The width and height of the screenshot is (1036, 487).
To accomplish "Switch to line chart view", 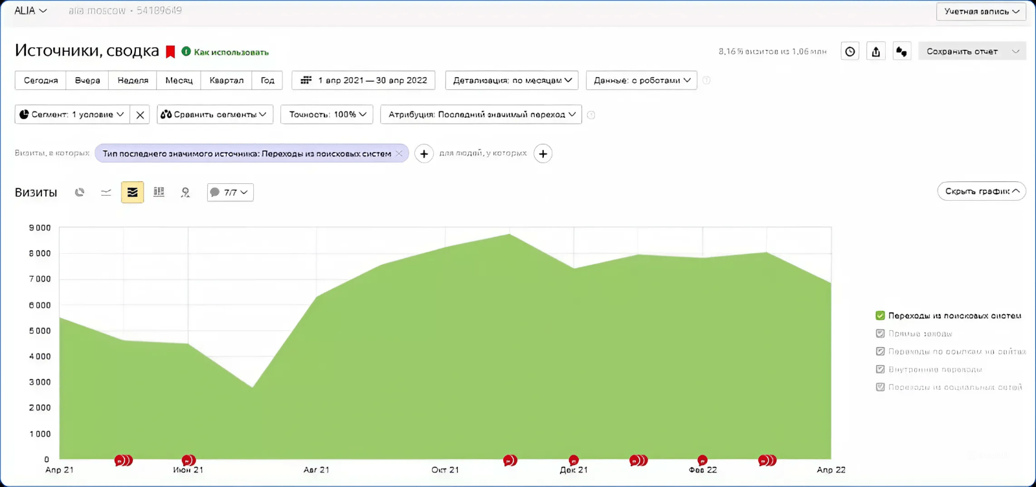I will 106,192.
